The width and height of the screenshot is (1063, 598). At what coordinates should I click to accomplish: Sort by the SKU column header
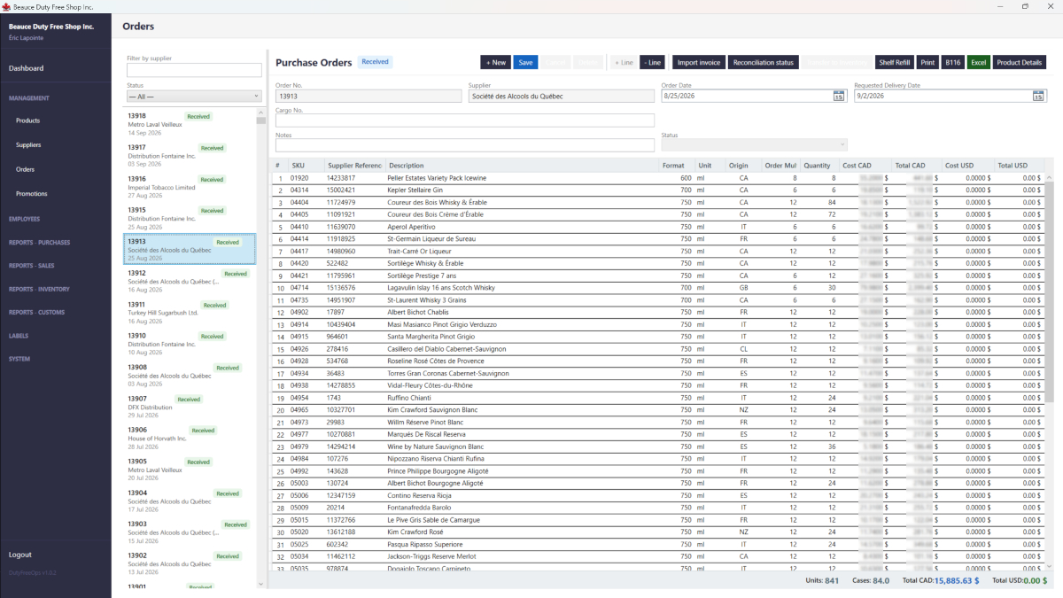pyautogui.click(x=305, y=166)
